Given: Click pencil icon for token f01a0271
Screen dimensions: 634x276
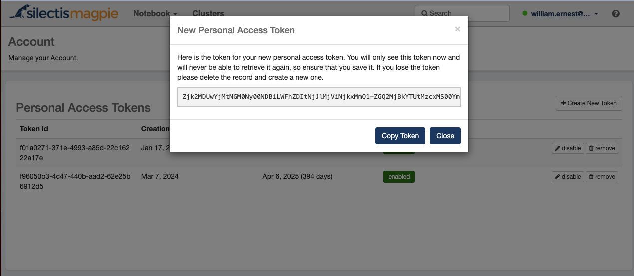Looking at the screenshot, I should click(x=558, y=148).
